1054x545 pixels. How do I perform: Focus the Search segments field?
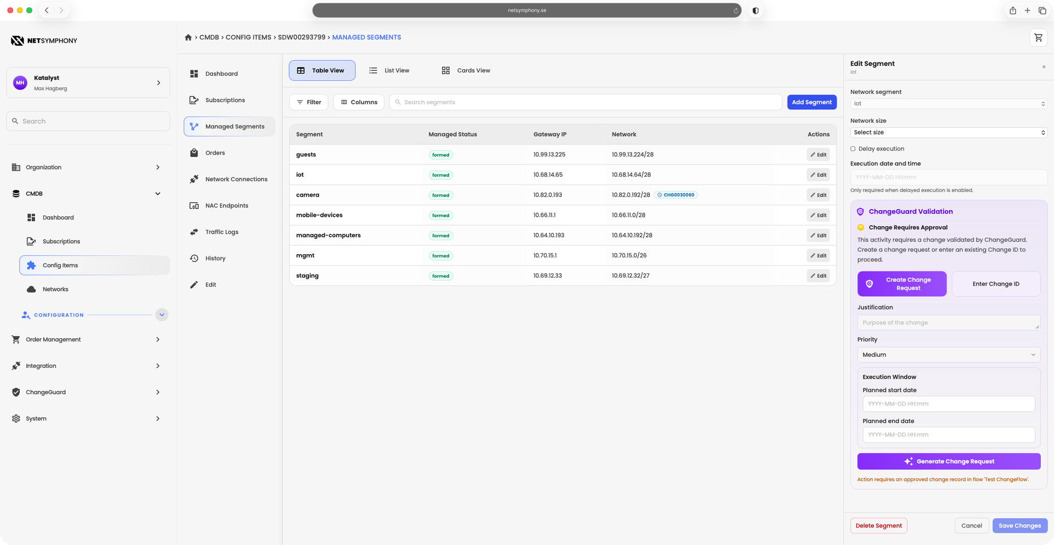click(586, 102)
